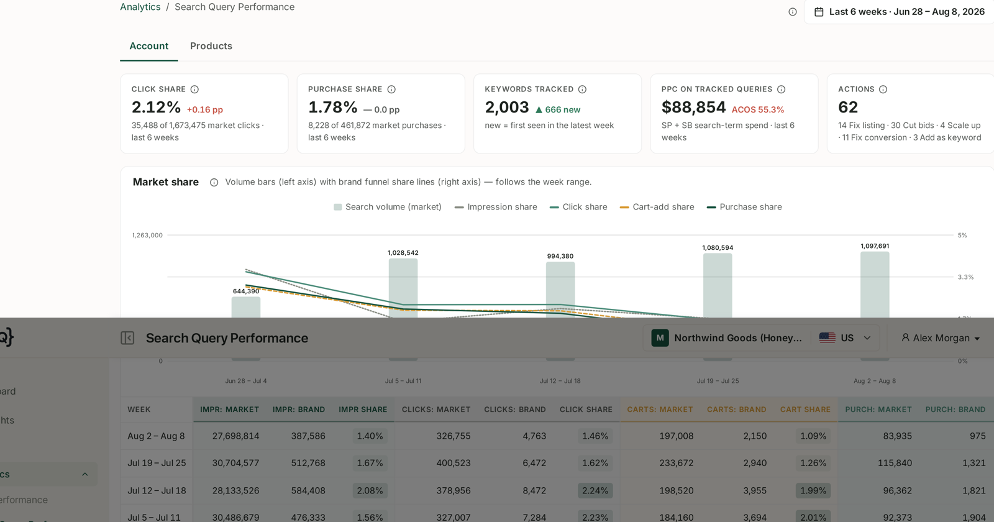The height and width of the screenshot is (522, 994).
Task: Sort by PURCH: MARKET column
Action: 878,410
